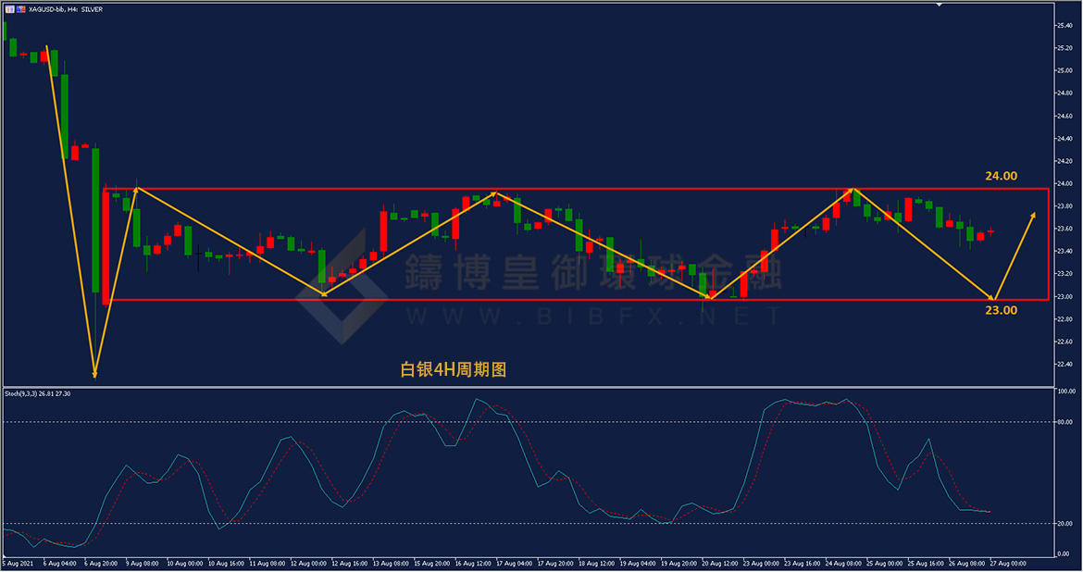Viewport: 1083px width, 572px height.
Task: Click the 80.00 level on the Stochastic scale
Action: tap(1064, 422)
